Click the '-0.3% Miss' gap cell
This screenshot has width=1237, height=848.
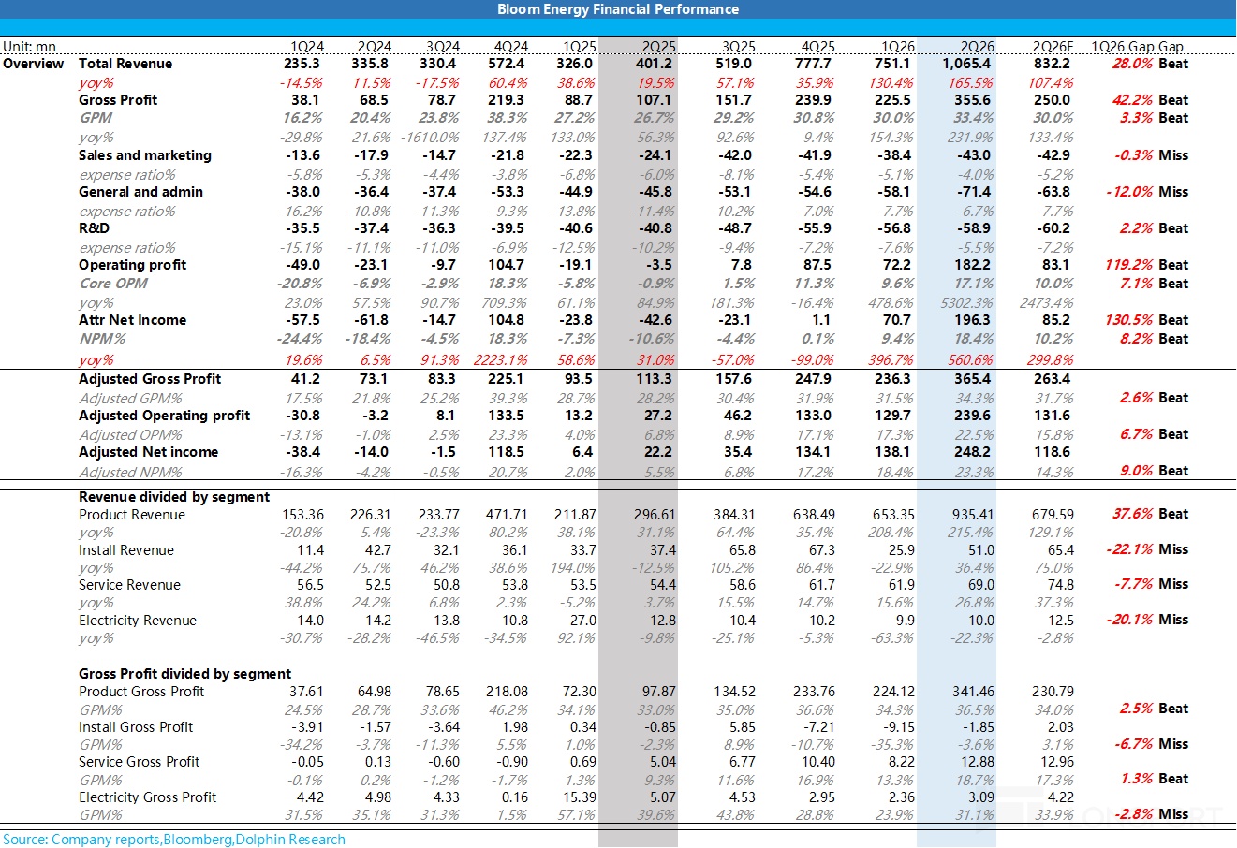click(x=1151, y=155)
